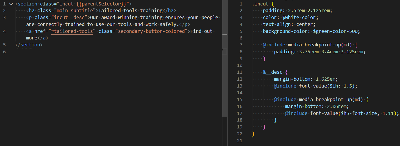
Task: Click the closing </h2> tag
Action: [169, 11]
